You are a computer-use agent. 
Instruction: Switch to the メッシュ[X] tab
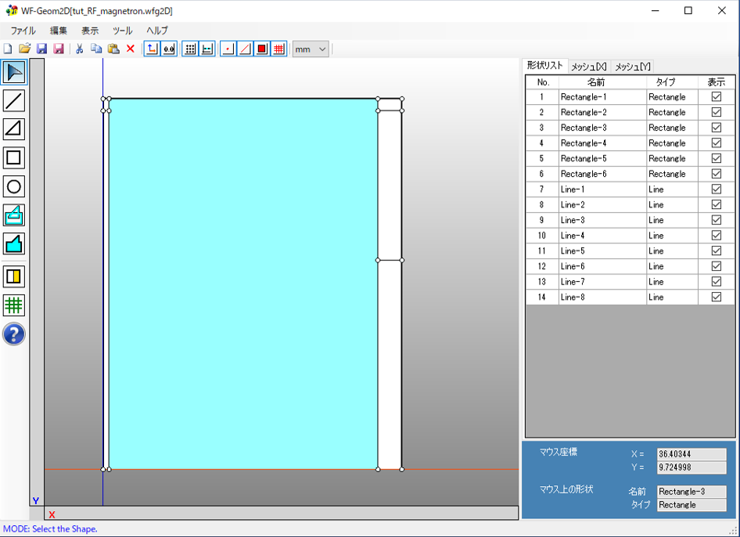tap(589, 67)
